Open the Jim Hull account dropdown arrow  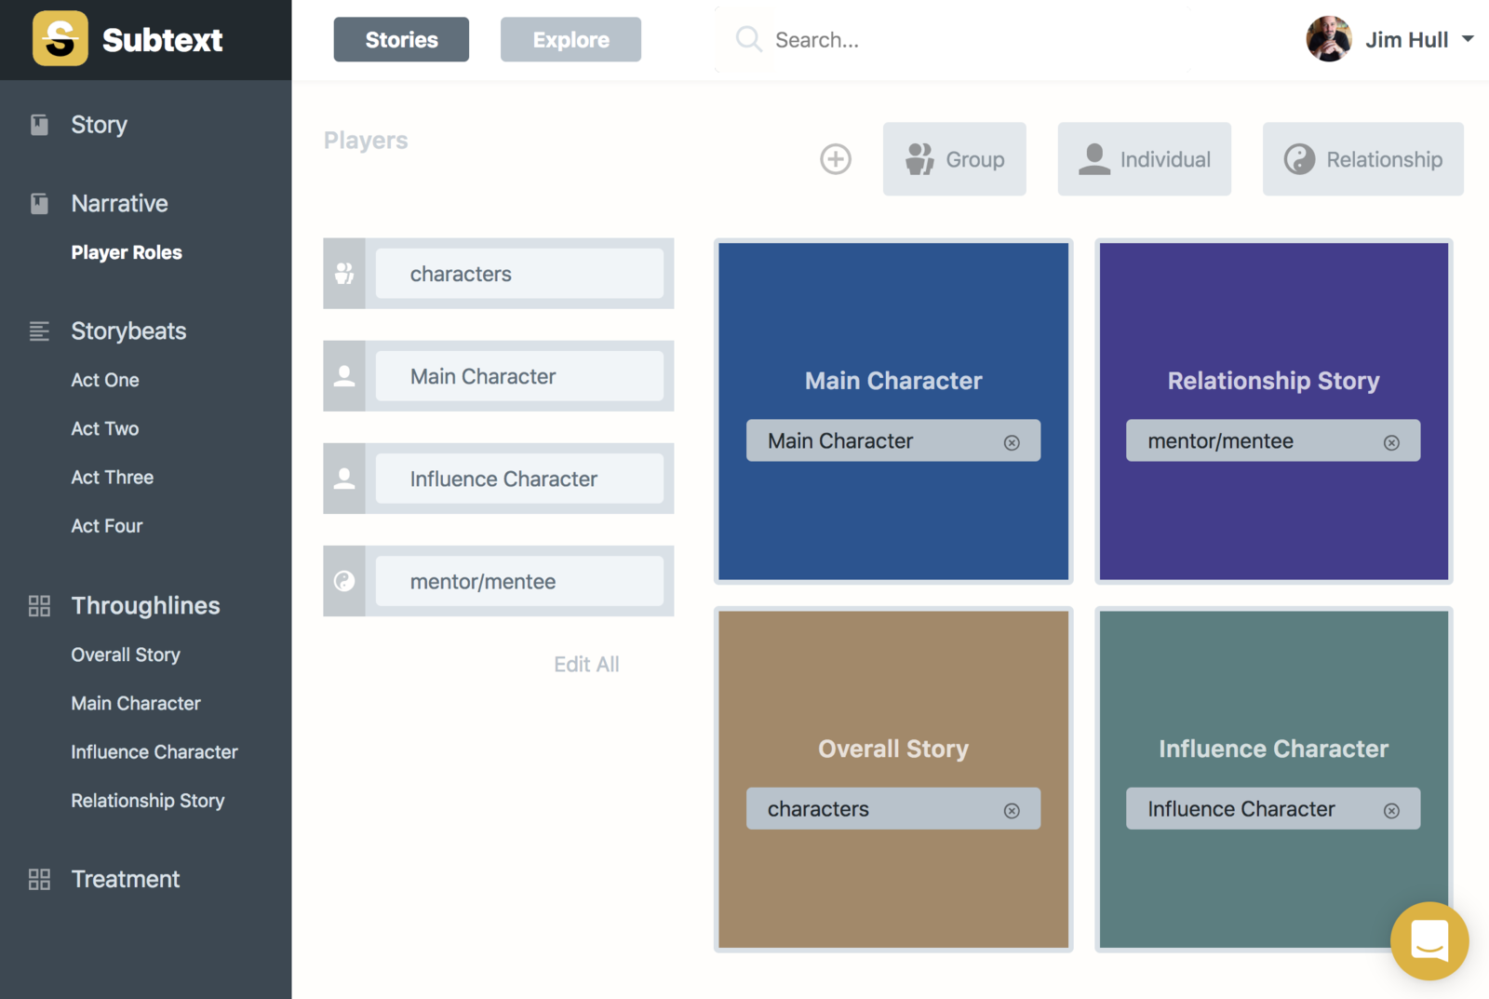(1468, 39)
